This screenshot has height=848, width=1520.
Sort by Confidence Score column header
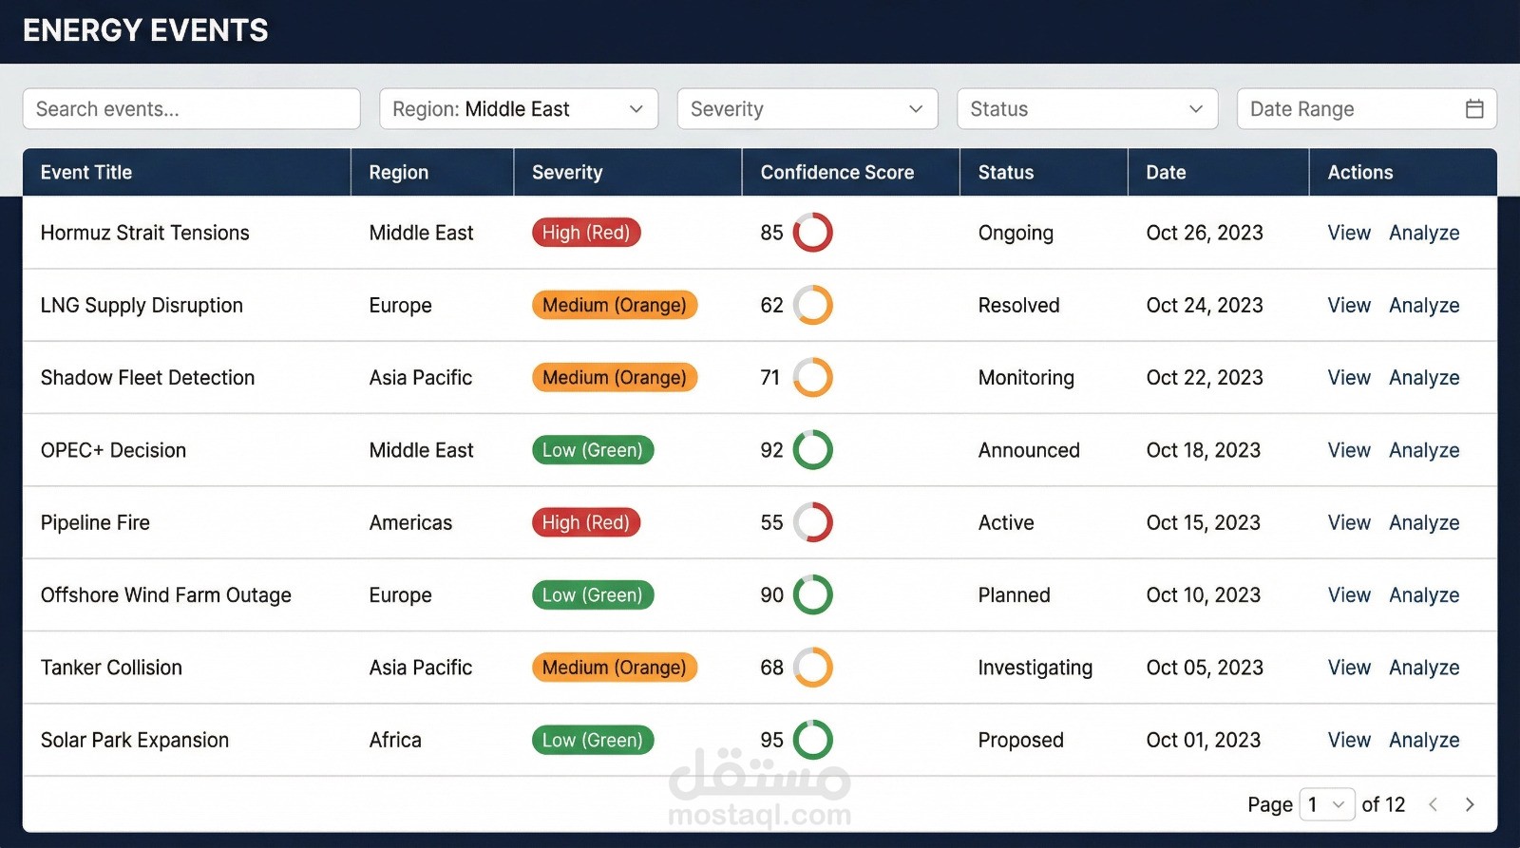[x=837, y=173]
